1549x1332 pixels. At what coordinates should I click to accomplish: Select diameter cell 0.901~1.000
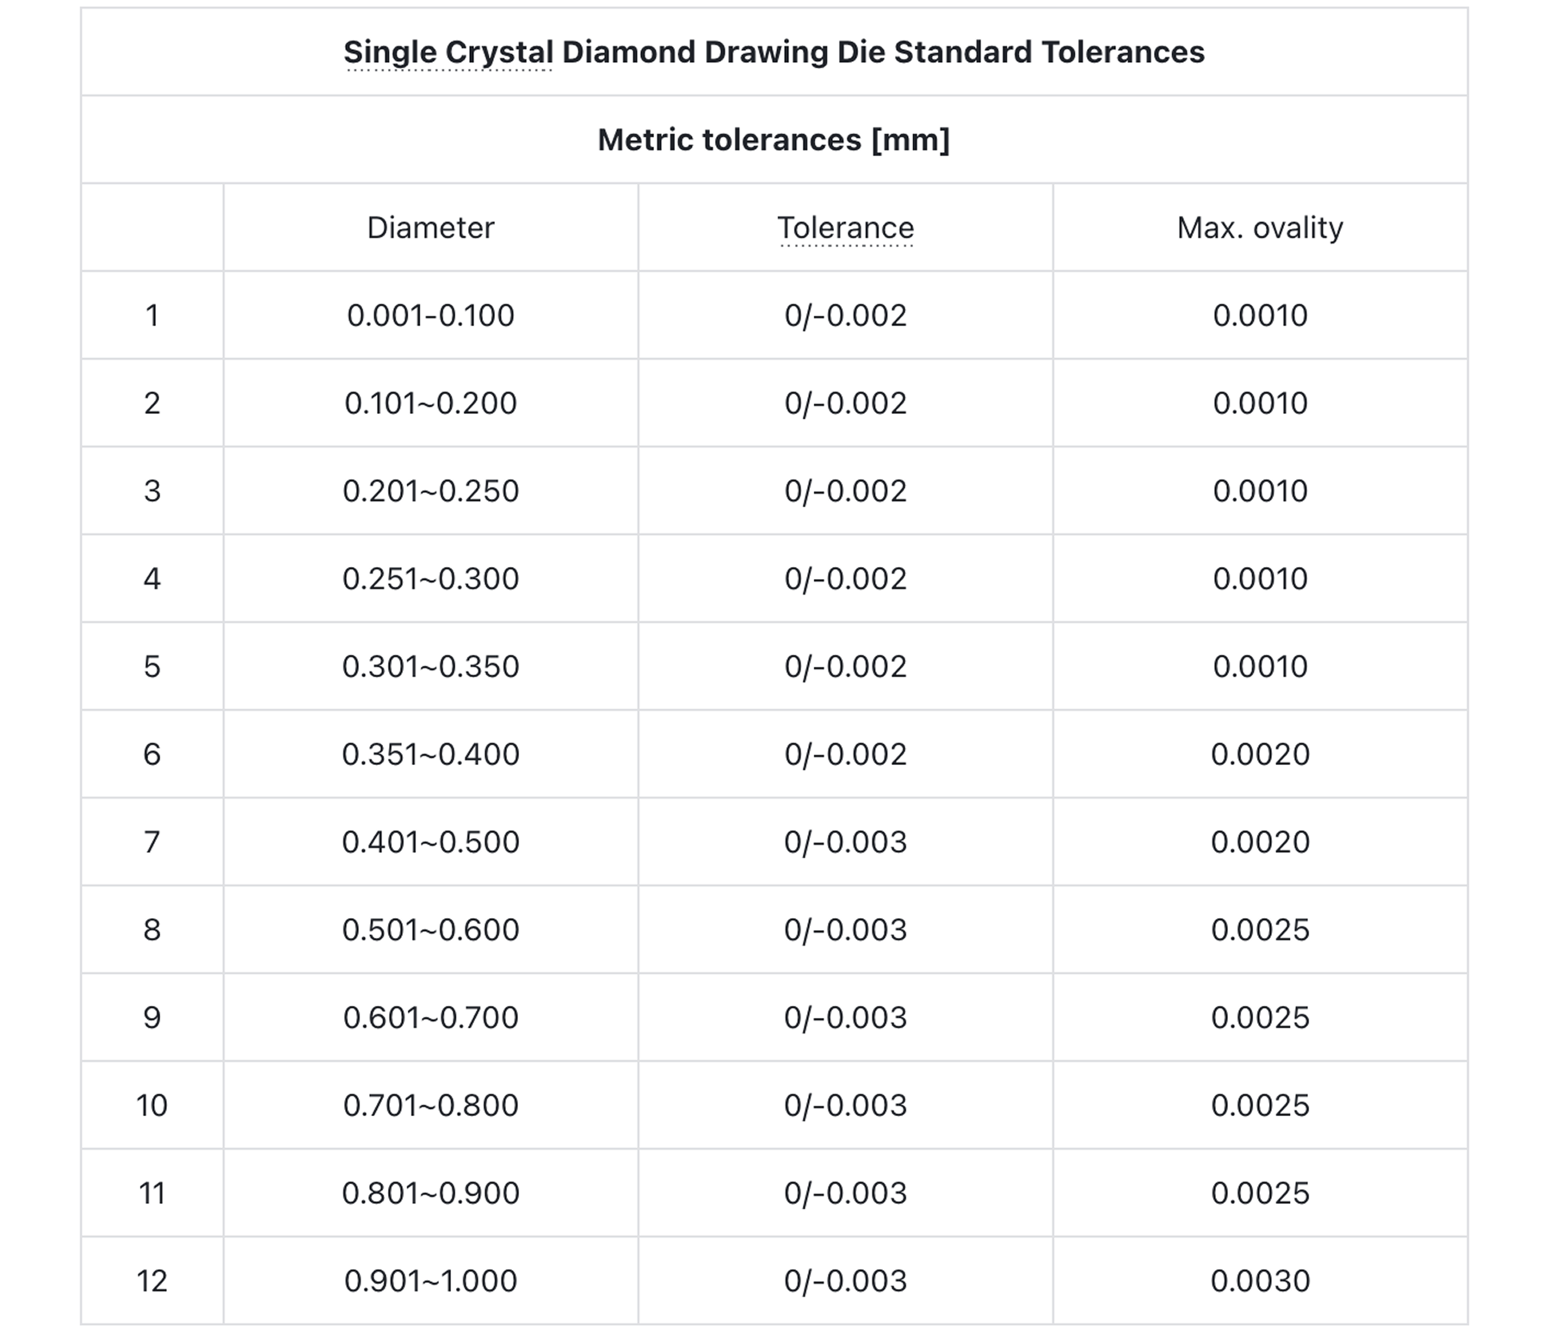[x=430, y=1280]
